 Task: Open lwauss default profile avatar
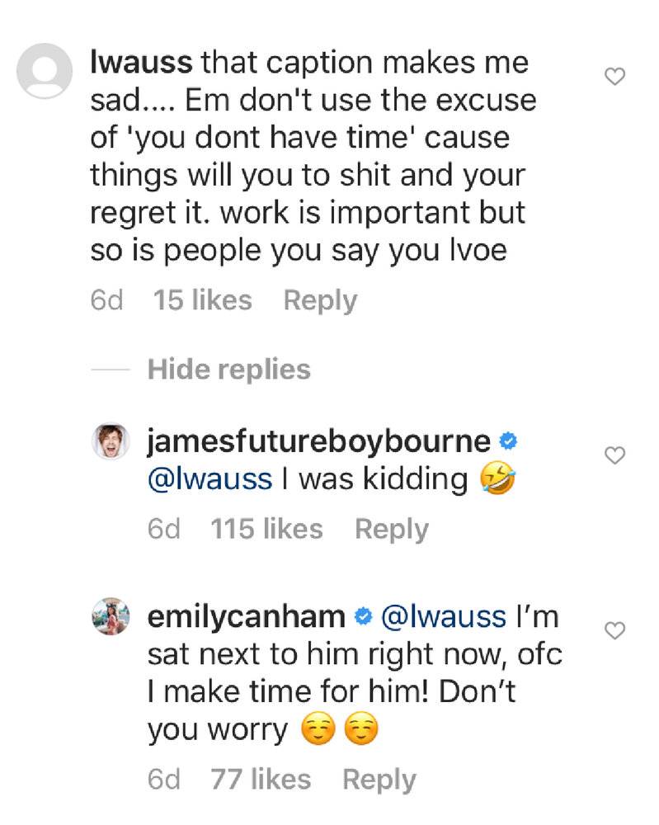(45, 71)
